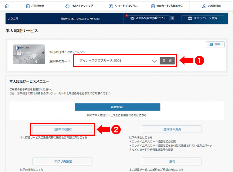Open キャンペーン登録 page

[203, 18]
